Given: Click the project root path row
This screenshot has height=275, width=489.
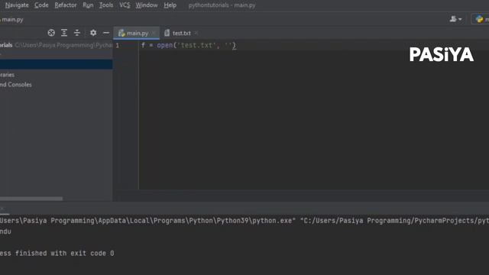Looking at the screenshot, I should click(56, 45).
